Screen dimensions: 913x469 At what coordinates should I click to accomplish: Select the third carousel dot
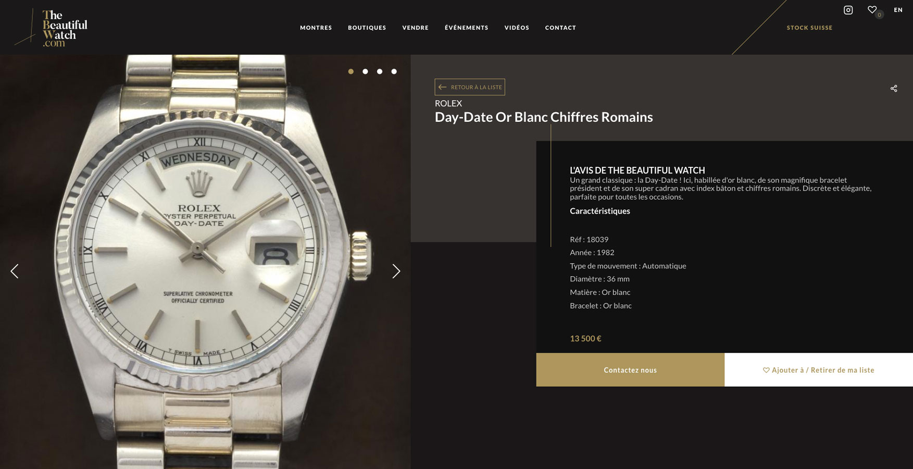tap(380, 71)
